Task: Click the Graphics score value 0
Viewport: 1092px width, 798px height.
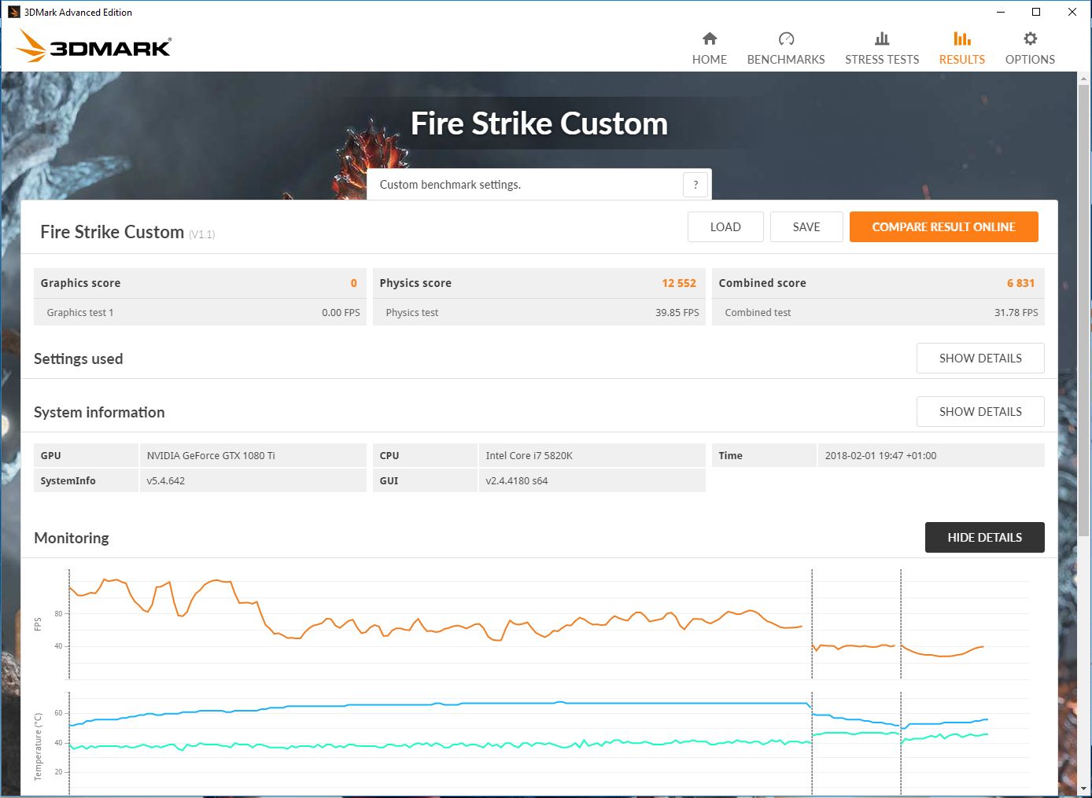Action: coord(354,283)
